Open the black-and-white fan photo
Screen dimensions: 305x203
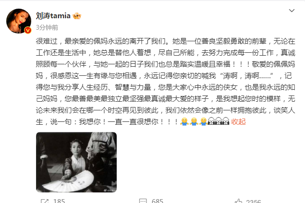(x=76, y=162)
